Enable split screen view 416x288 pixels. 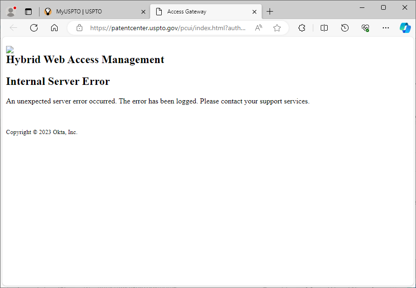pyautogui.click(x=324, y=28)
